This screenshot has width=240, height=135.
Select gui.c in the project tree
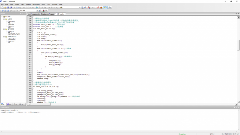tap(12, 27)
